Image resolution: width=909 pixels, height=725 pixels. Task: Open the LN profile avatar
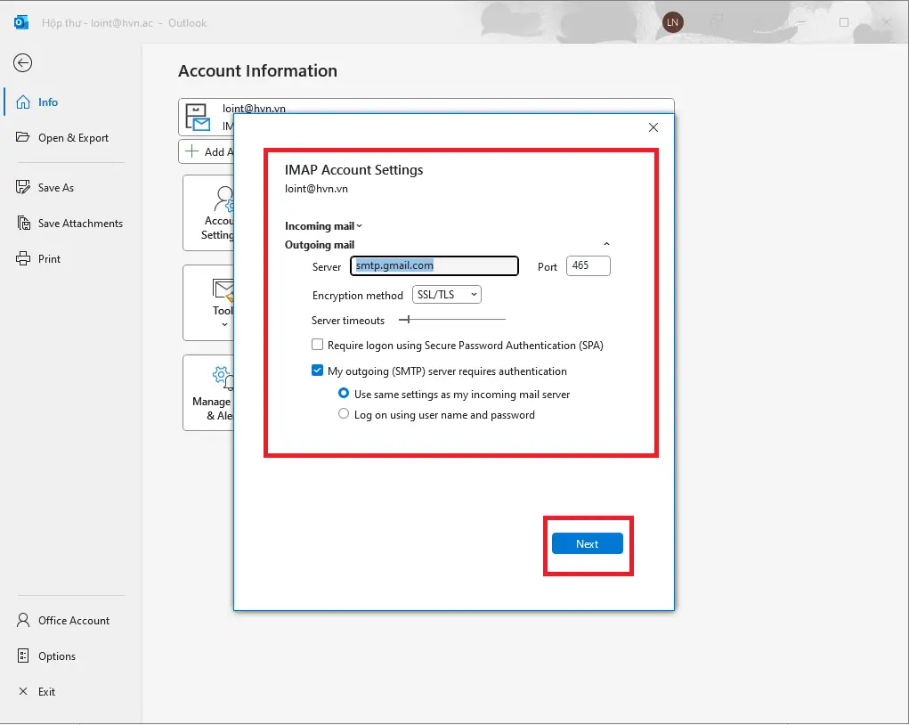coord(672,22)
